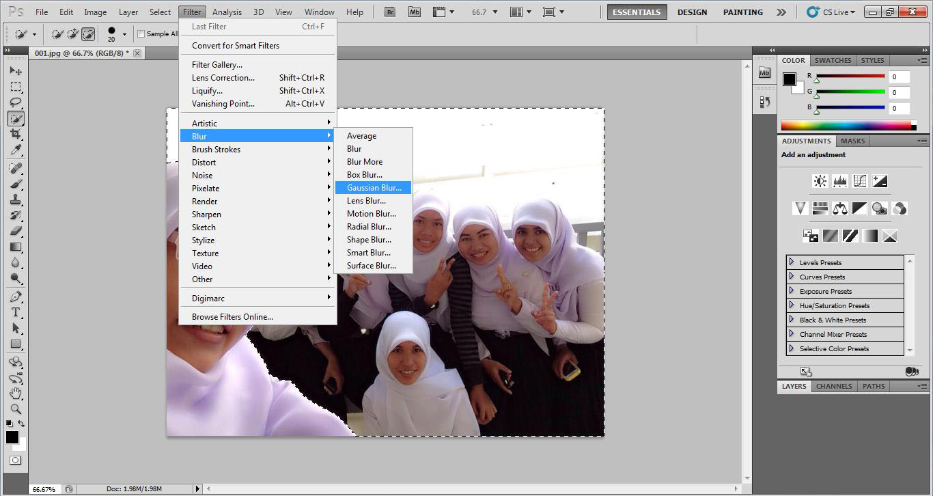Switch to the Swatches tab

click(833, 60)
